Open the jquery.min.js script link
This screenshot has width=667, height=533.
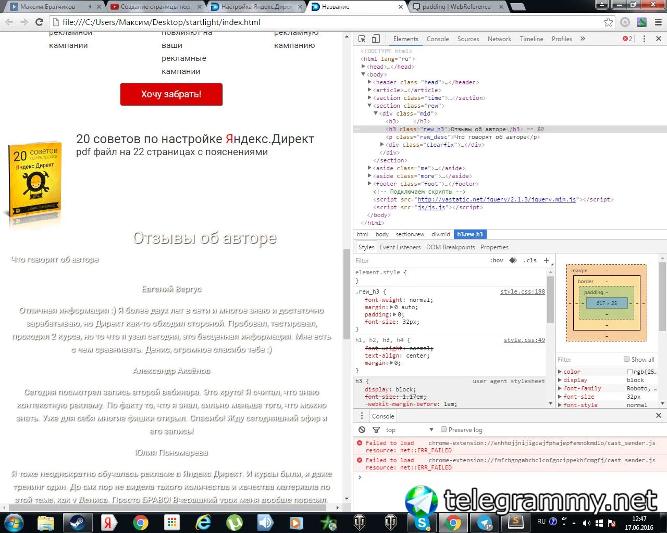tap(497, 199)
